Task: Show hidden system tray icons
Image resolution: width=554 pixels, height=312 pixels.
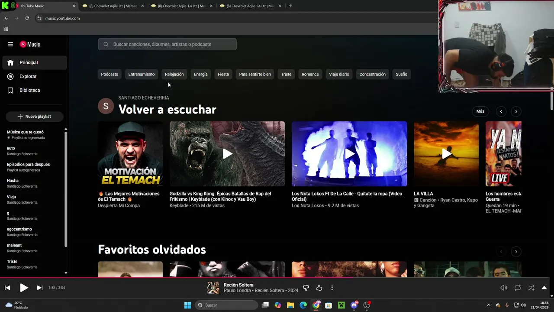Action: [489, 305]
